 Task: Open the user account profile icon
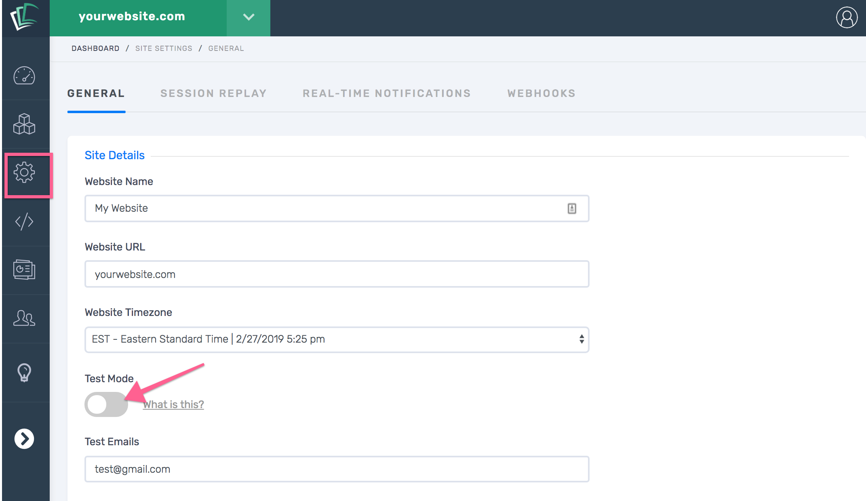(847, 17)
